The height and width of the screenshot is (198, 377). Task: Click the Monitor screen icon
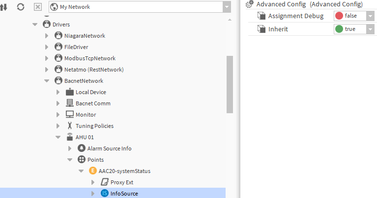click(70, 115)
